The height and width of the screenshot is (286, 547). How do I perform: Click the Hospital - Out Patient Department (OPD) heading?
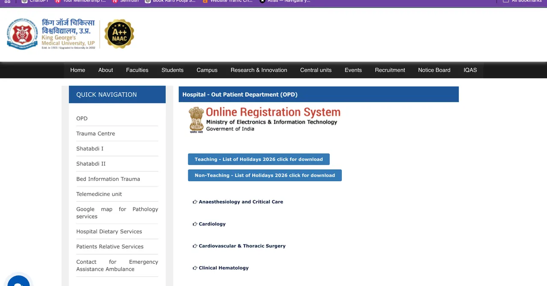click(240, 94)
